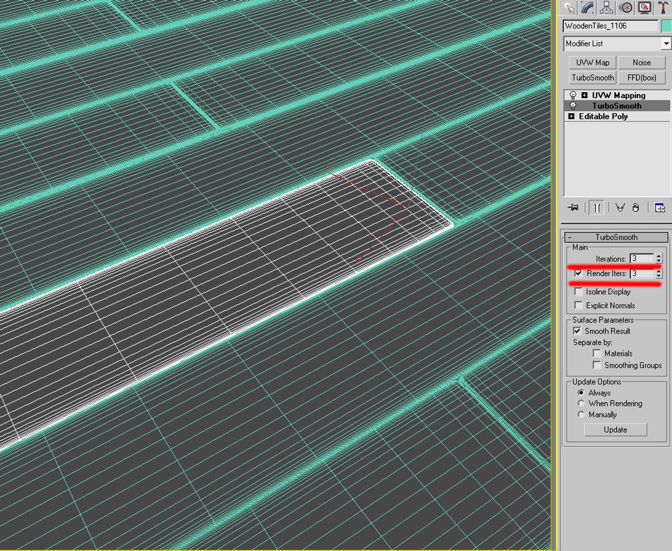Collapse the TurboSmooth rollout
Image resolution: width=672 pixels, height=551 pixels.
[x=616, y=237]
